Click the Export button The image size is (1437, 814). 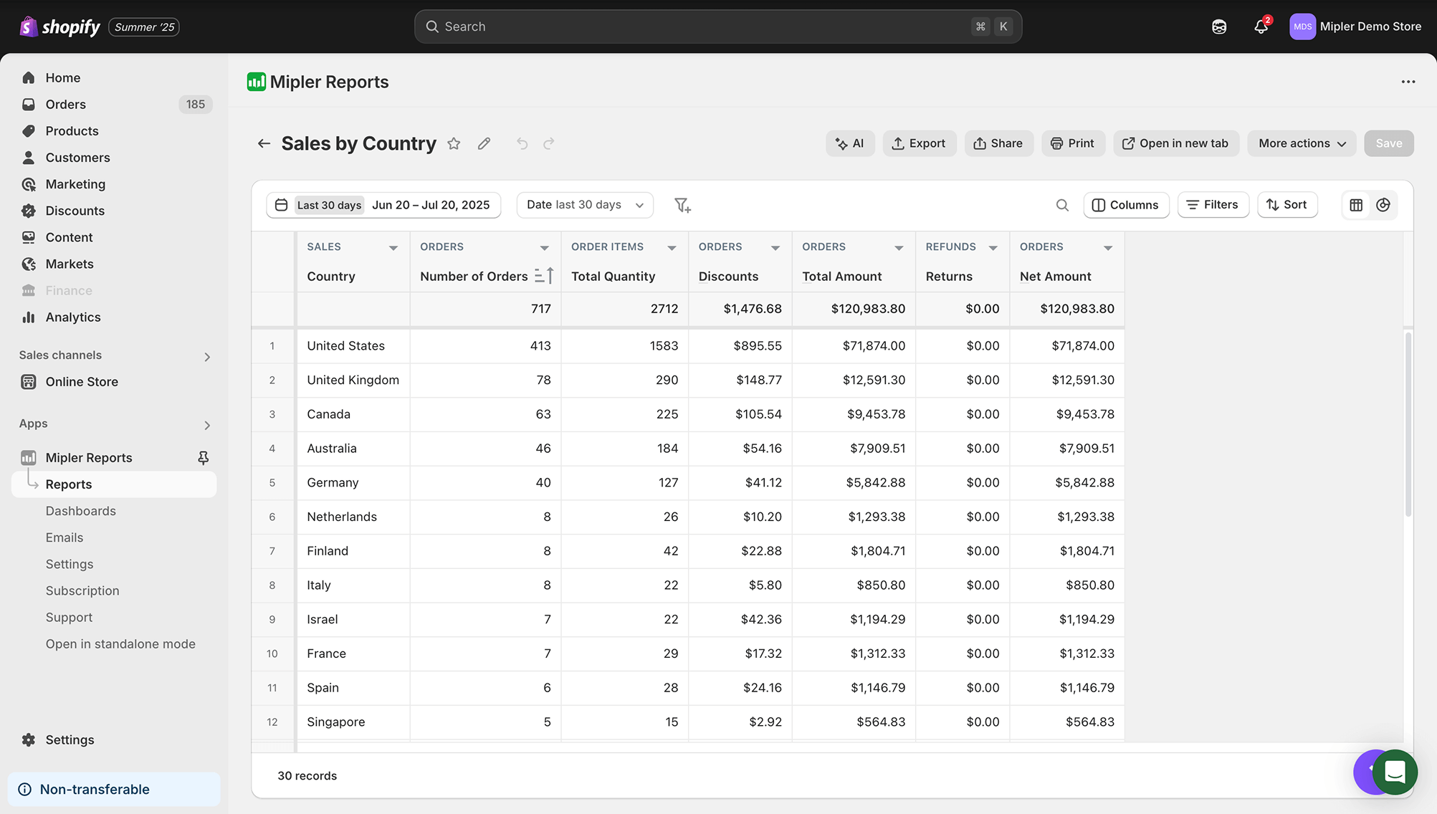tap(920, 143)
